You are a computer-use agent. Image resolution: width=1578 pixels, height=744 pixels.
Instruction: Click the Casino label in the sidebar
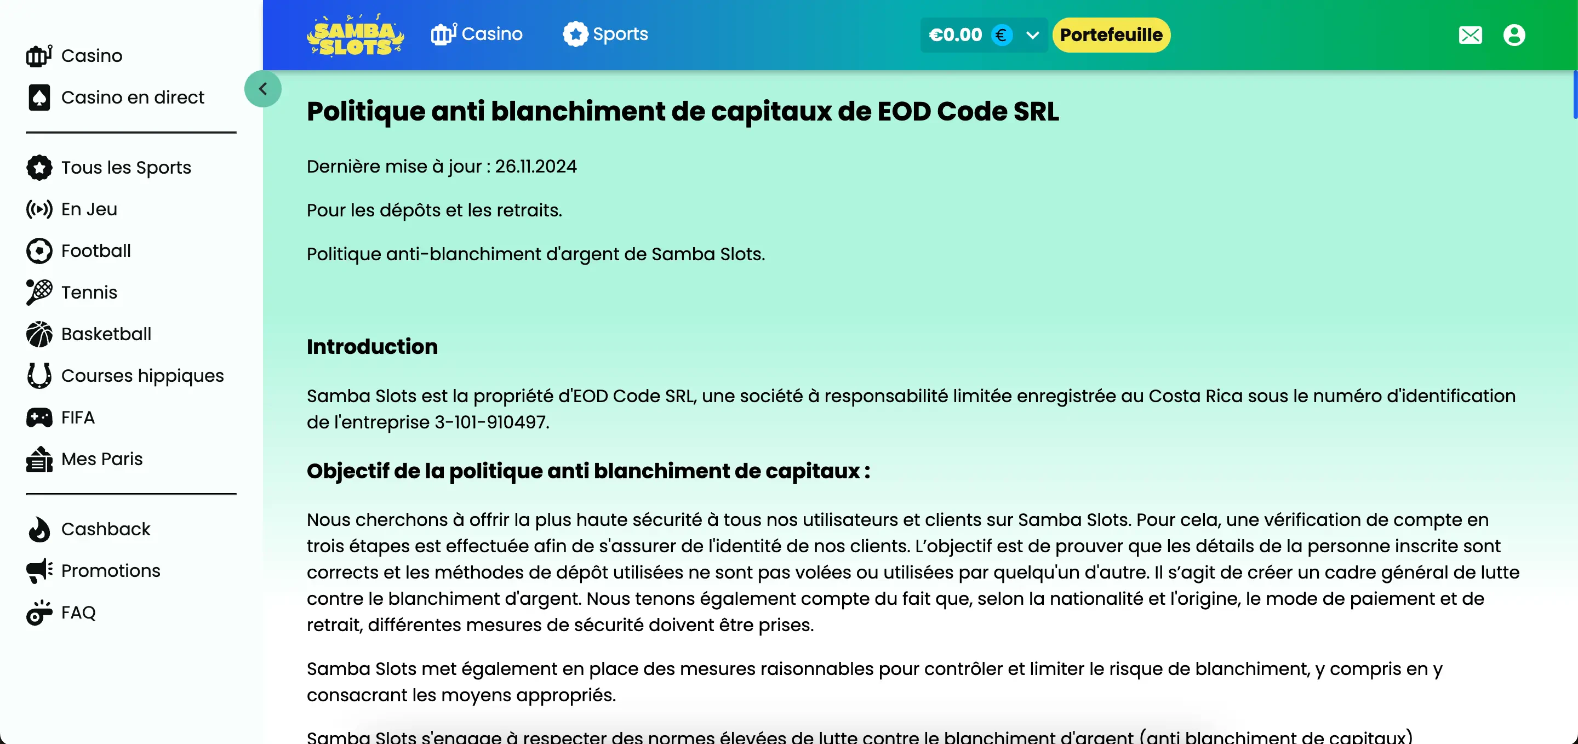coord(92,56)
